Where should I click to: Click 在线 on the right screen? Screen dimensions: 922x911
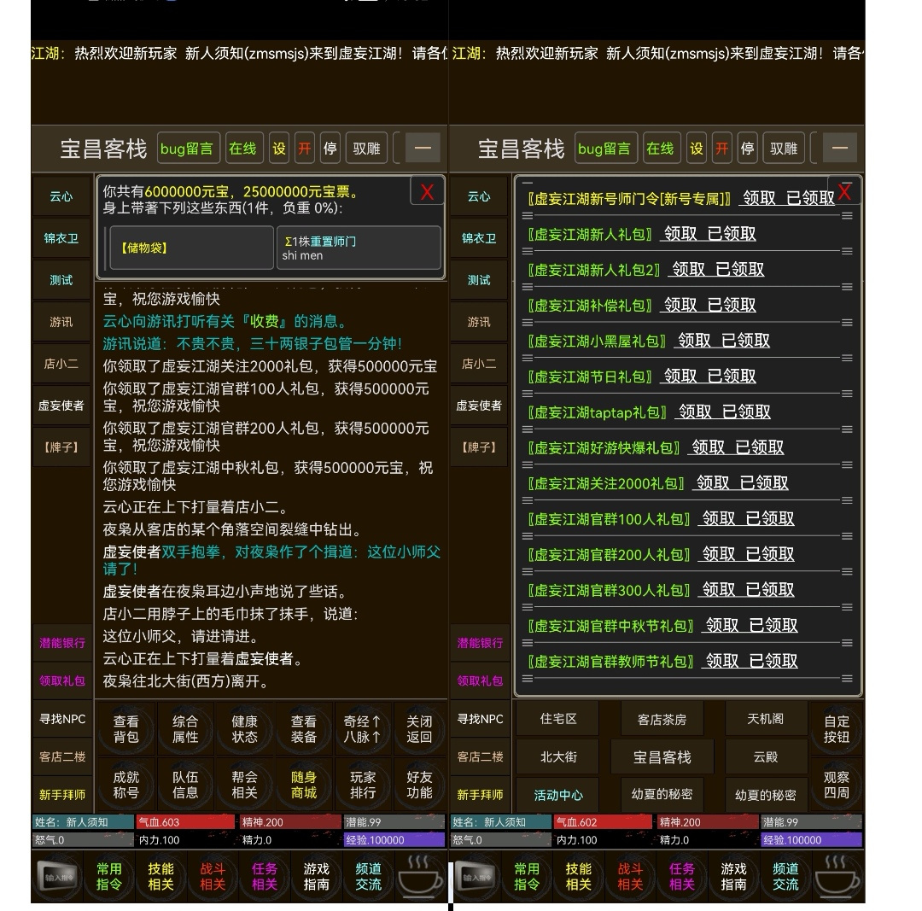click(660, 149)
